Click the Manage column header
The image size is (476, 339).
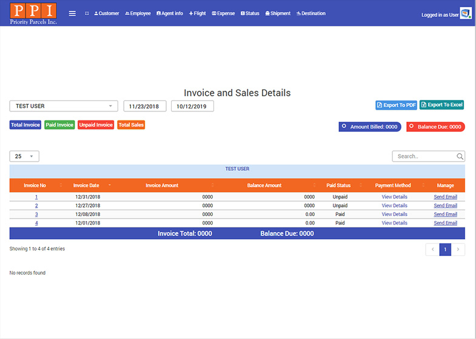pos(445,185)
